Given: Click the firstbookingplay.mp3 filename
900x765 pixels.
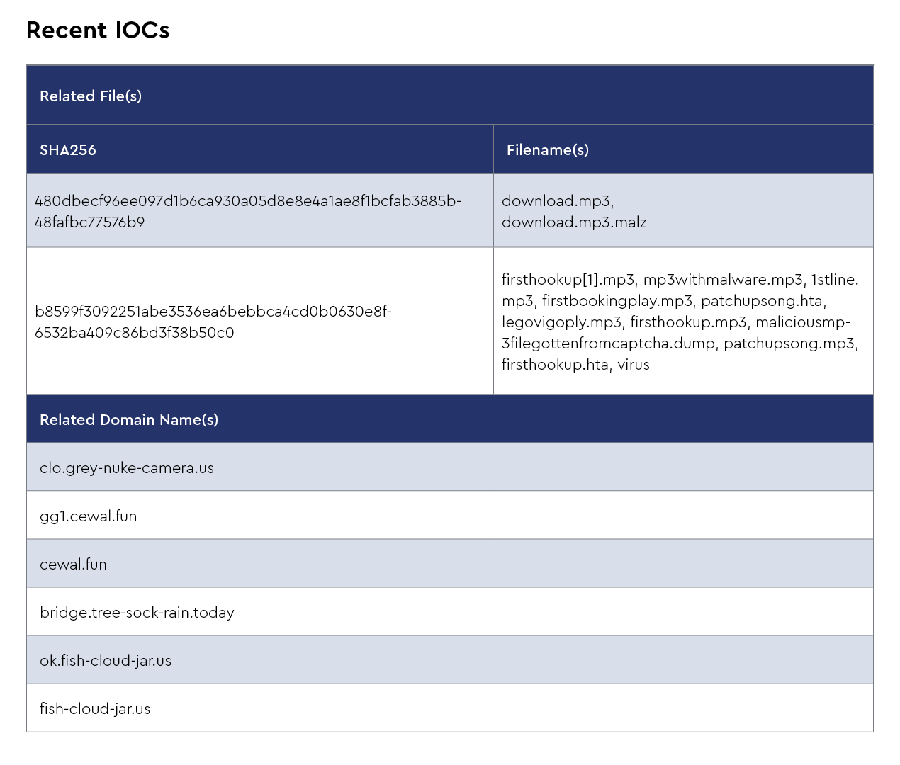Looking at the screenshot, I should tap(617, 301).
